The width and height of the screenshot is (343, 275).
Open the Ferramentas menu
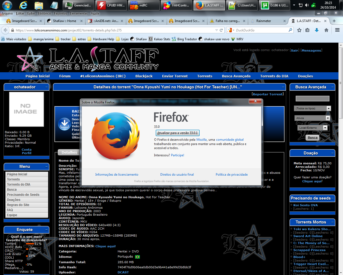tap(79, 13)
